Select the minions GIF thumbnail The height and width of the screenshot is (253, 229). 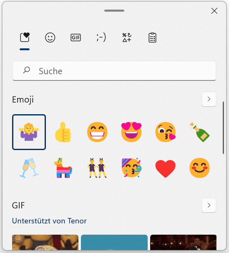(45, 243)
